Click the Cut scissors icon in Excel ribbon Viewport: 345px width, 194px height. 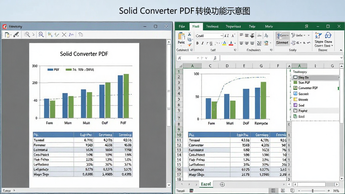pyautogui.click(x=189, y=34)
